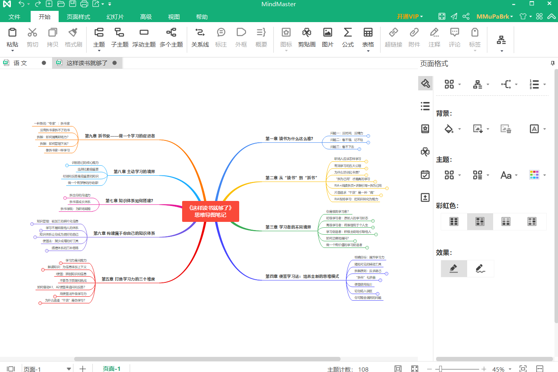Pin the 页面格式 panel
The width and height of the screenshot is (558, 372).
[x=553, y=63]
